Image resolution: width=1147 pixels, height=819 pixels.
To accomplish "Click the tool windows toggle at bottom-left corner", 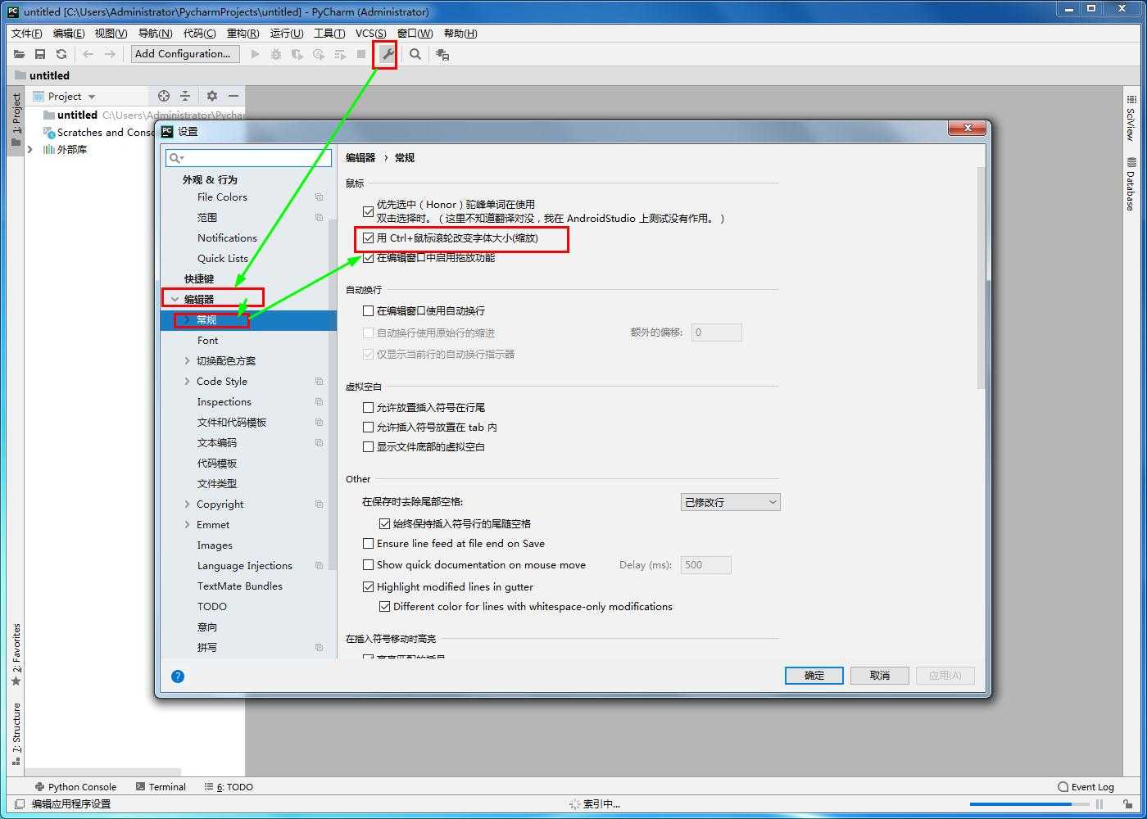I will [19, 804].
